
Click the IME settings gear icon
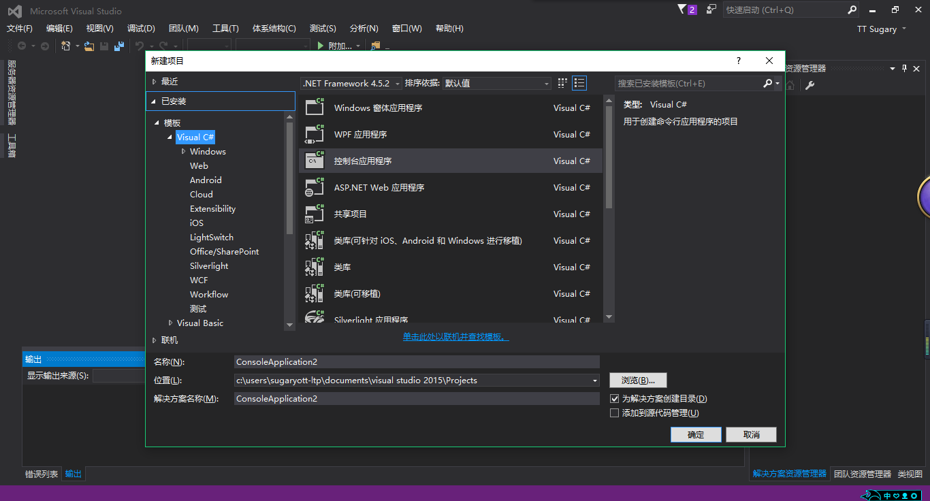tap(914, 496)
